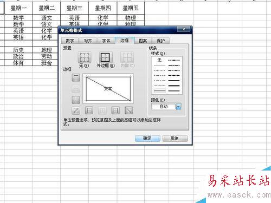Image resolution: width=271 pixels, height=203 pixels.
Task: Choose the thin solid line style
Action: [x=159, y=90]
